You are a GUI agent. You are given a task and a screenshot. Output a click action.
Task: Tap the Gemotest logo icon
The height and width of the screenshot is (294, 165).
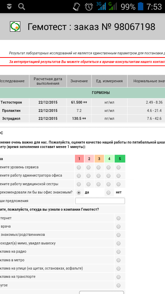tap(15, 27)
